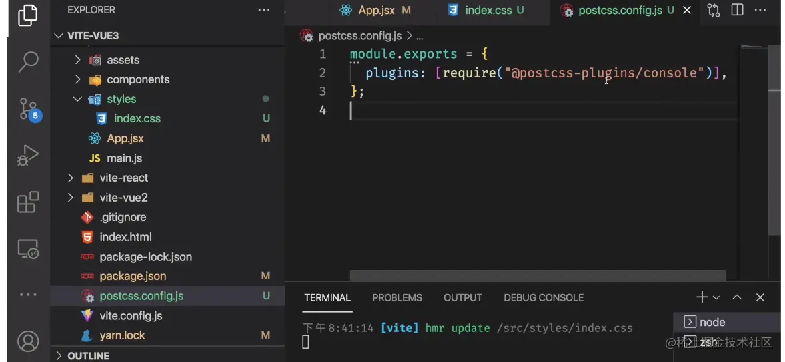Open the Search view in activity bar
This screenshot has width=785, height=362.
pos(28,61)
